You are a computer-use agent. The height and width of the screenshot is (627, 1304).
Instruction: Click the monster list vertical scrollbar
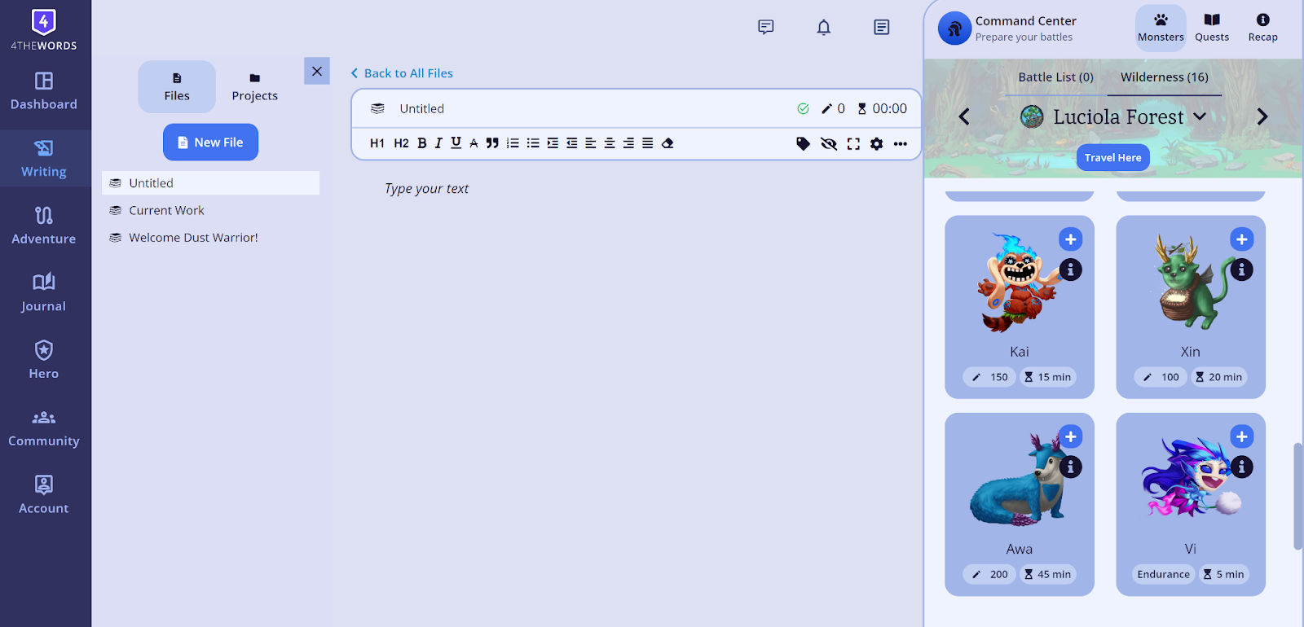[1297, 497]
